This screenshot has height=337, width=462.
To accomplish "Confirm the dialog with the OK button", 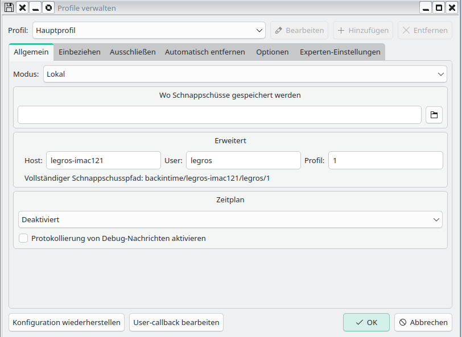I will [x=366, y=322].
